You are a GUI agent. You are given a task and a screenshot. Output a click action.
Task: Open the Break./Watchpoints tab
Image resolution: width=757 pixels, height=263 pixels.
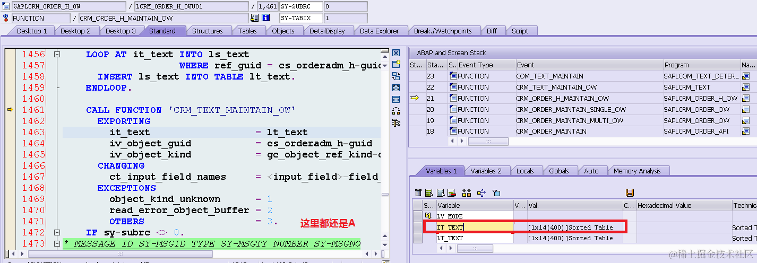443,31
